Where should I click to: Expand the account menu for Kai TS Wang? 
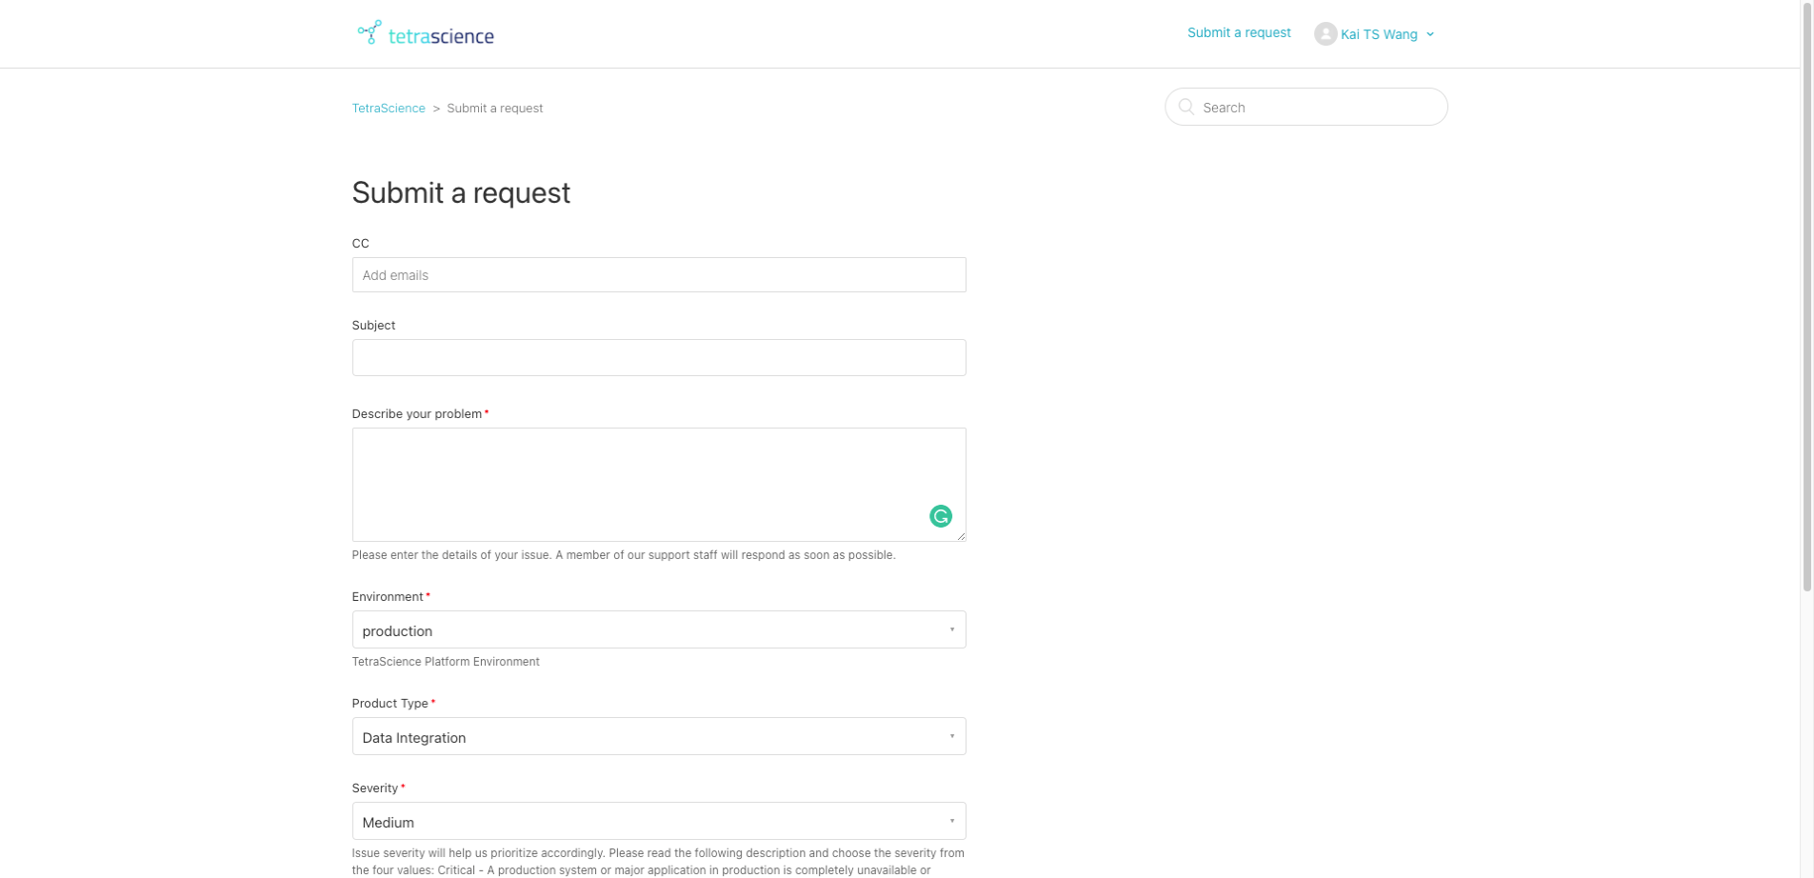tap(1376, 34)
